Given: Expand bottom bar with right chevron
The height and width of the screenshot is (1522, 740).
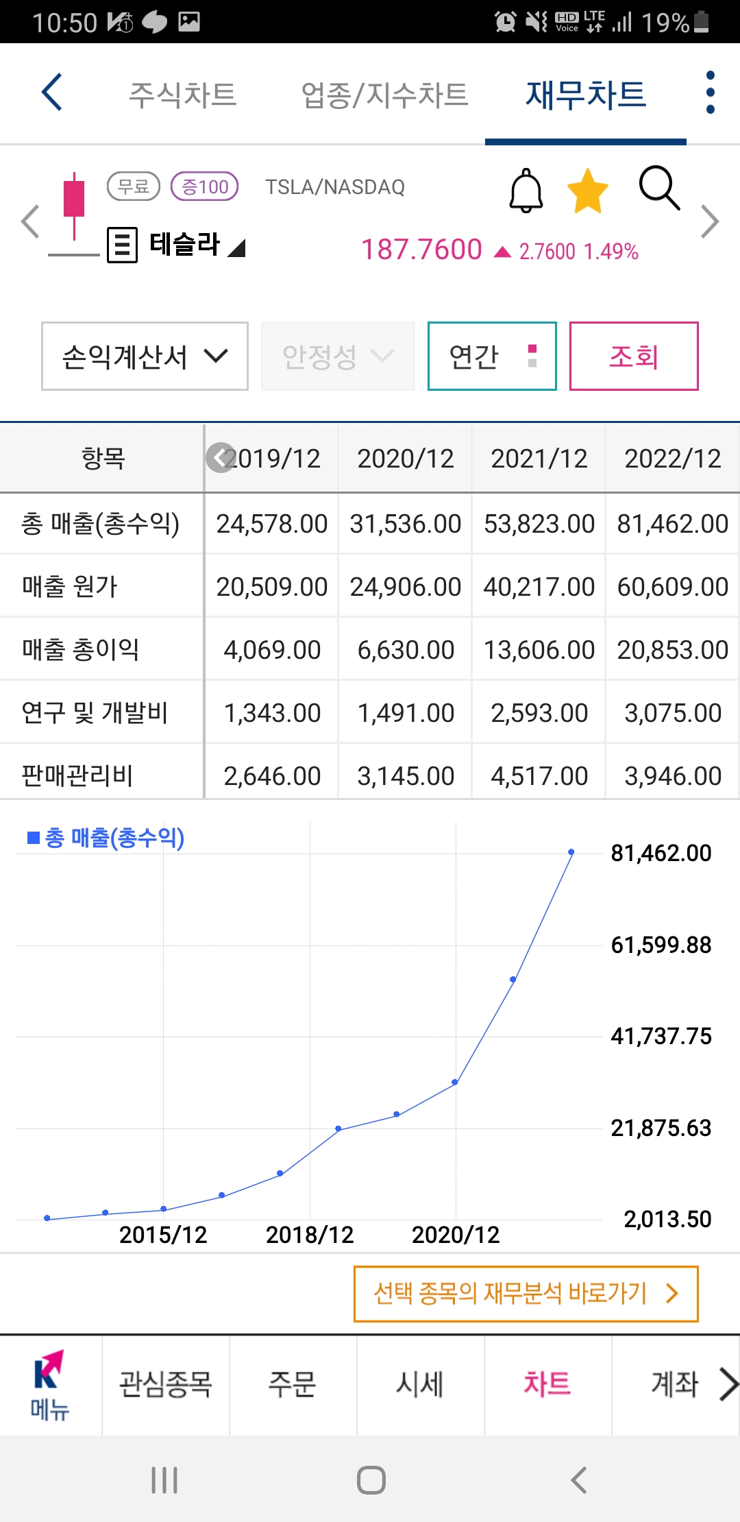Looking at the screenshot, I should [x=729, y=1384].
